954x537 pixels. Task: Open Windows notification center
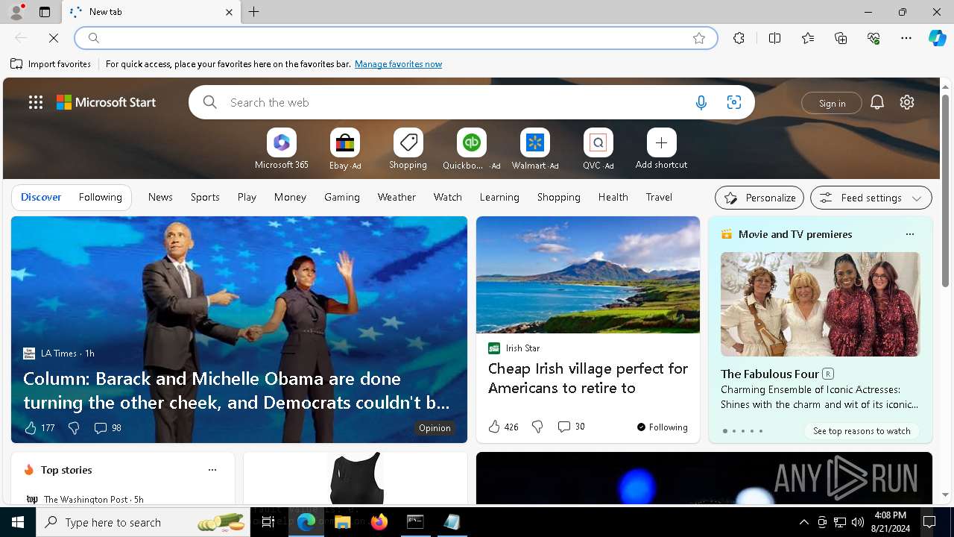[929, 522]
